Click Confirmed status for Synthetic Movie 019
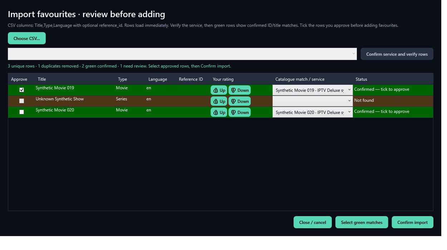Image resolution: width=447 pixels, height=250 pixels. click(382, 89)
